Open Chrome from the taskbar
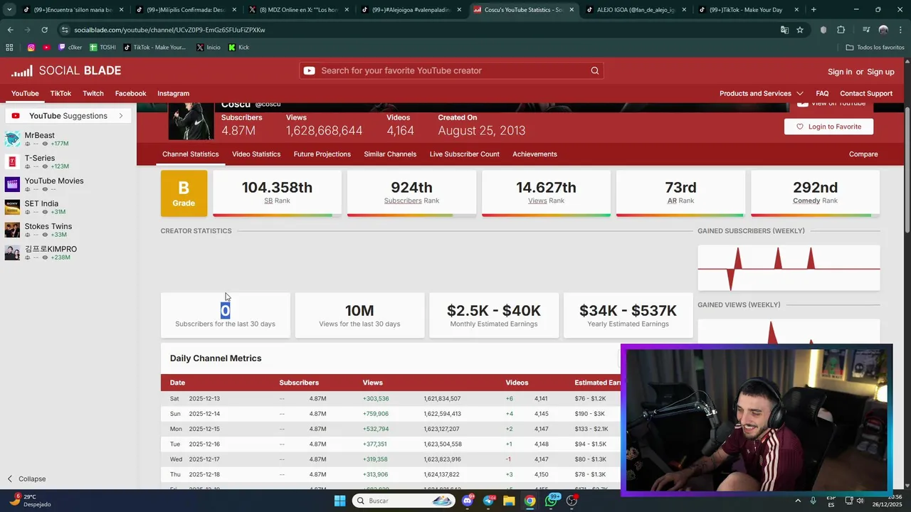Image resolution: width=911 pixels, height=512 pixels. tap(530, 501)
